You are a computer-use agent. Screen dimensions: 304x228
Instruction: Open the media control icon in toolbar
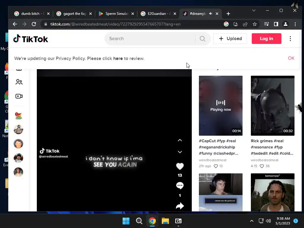click(x=266, y=24)
